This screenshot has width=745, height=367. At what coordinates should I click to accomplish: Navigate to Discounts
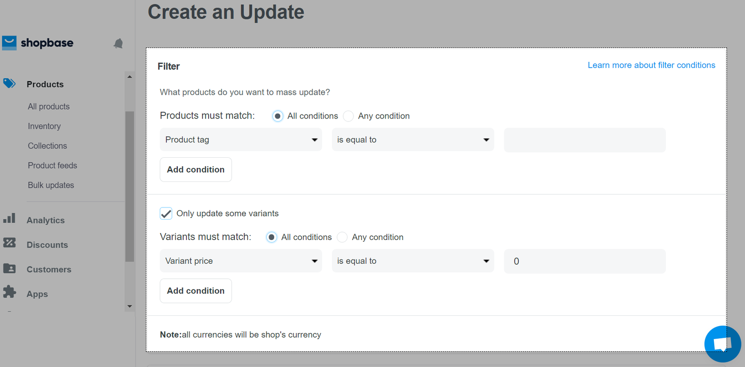(x=47, y=245)
